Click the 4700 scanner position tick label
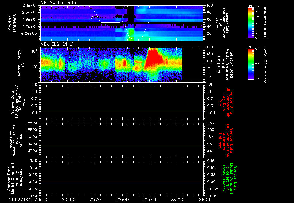Screen dimensions: 294x203 [33, 151]
